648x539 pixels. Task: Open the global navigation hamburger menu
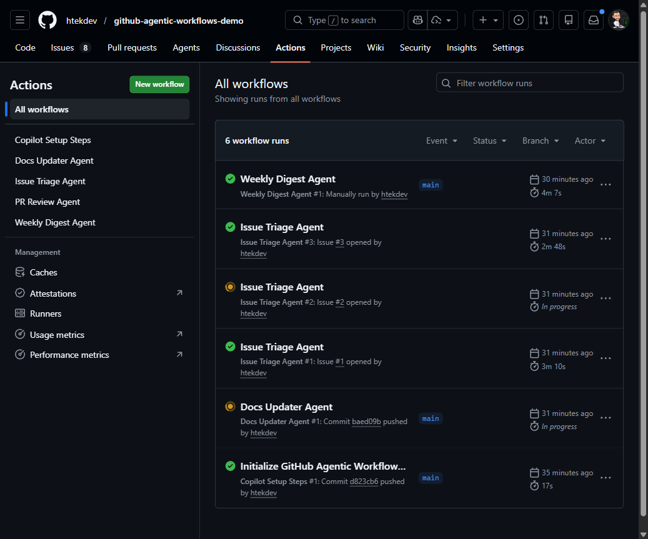19,19
